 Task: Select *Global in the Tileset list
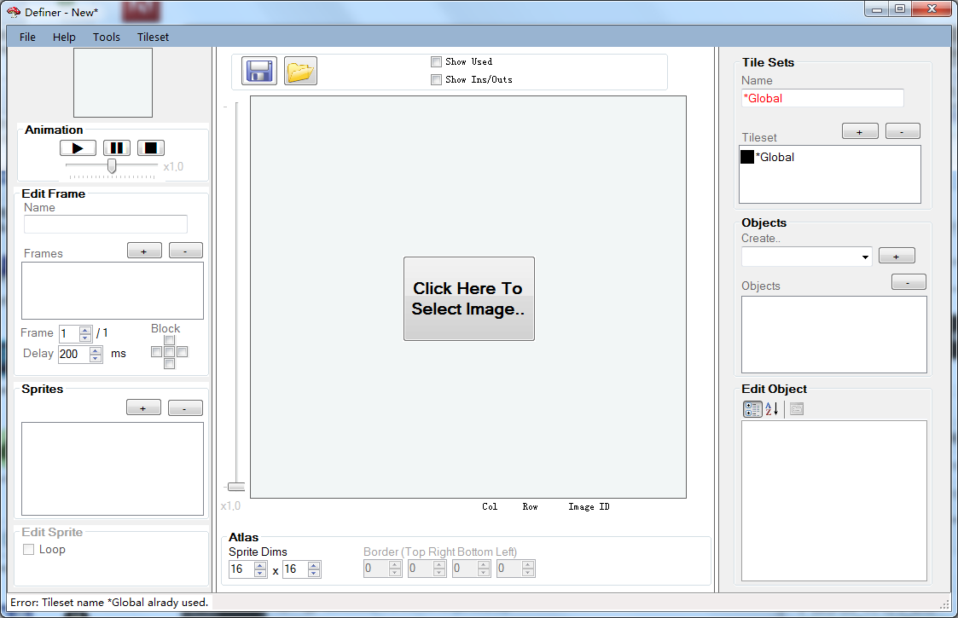coord(777,157)
